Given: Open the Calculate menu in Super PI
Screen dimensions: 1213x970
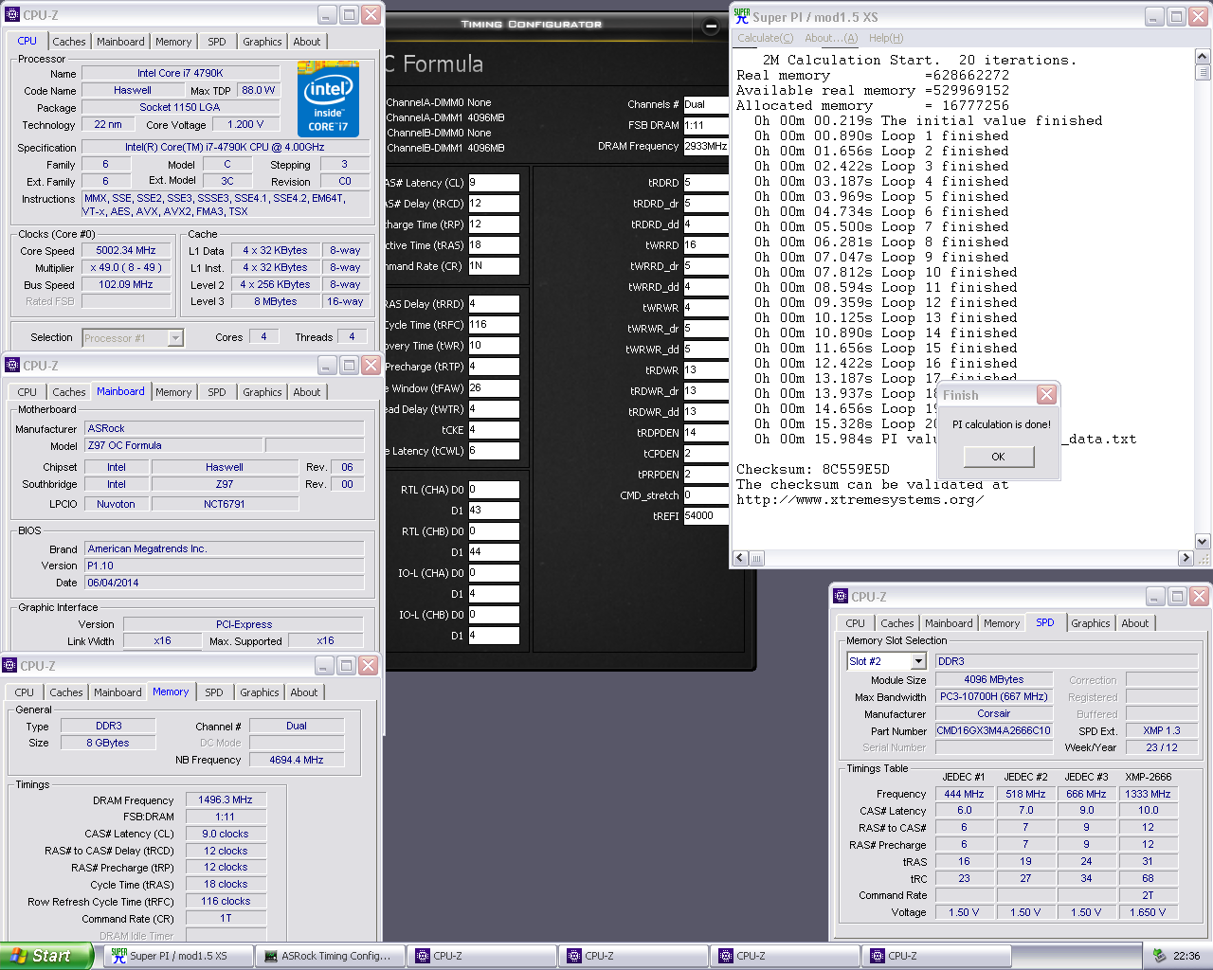Looking at the screenshot, I should pos(765,38).
